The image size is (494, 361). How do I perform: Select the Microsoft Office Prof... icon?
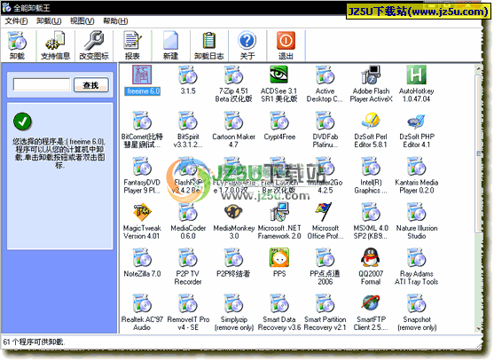pyautogui.click(x=325, y=212)
